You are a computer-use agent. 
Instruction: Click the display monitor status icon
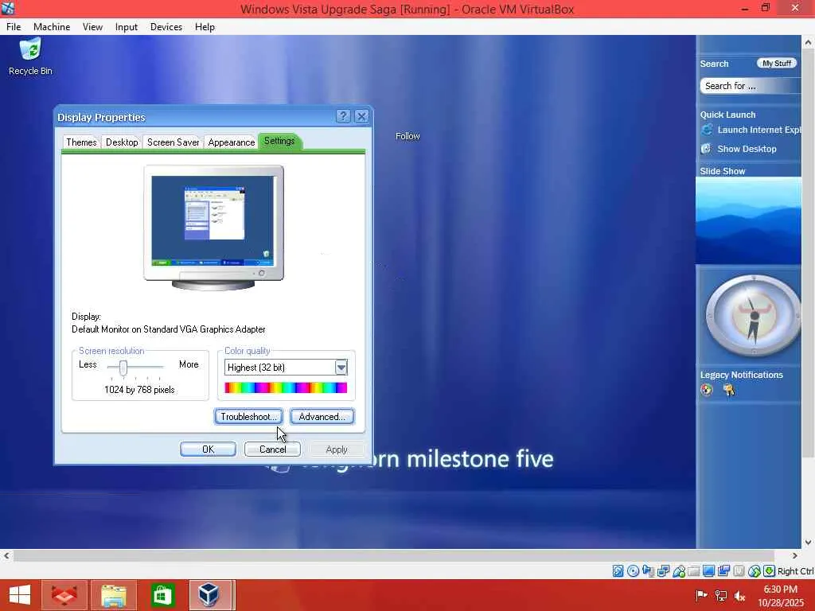(708, 571)
